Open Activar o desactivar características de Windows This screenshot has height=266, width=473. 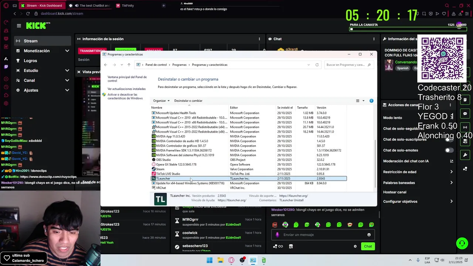tap(125, 96)
